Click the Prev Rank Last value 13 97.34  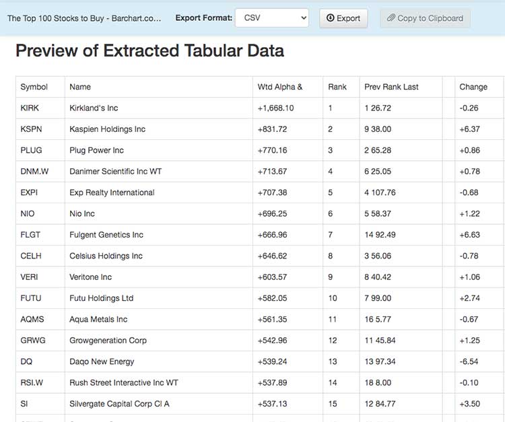click(x=380, y=362)
